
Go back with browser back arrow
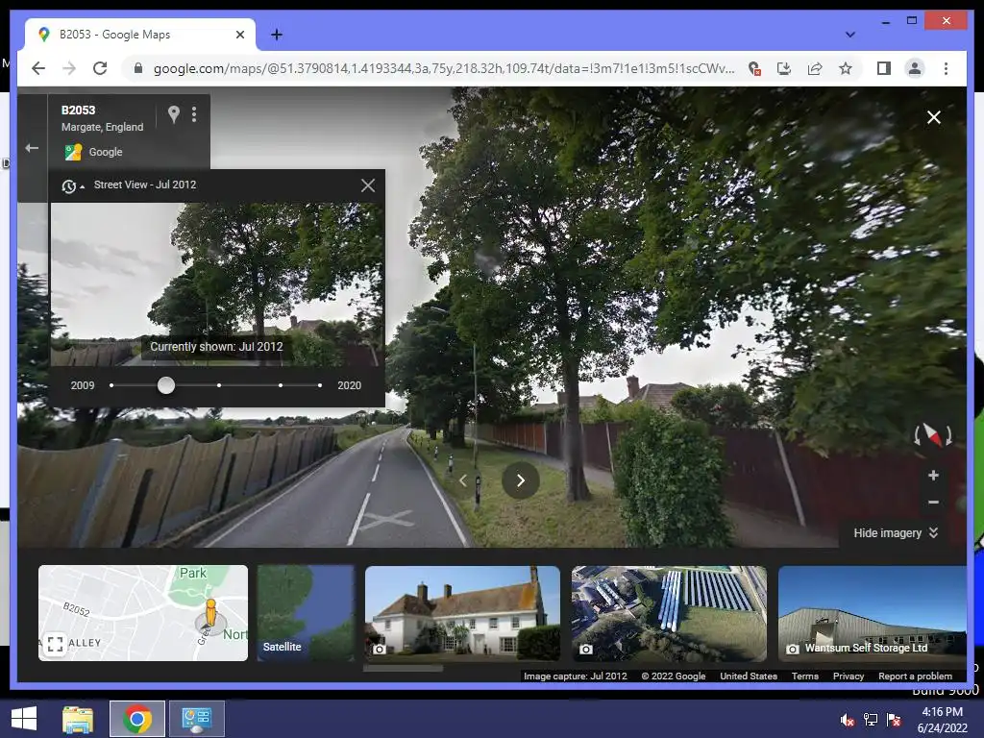tap(38, 68)
